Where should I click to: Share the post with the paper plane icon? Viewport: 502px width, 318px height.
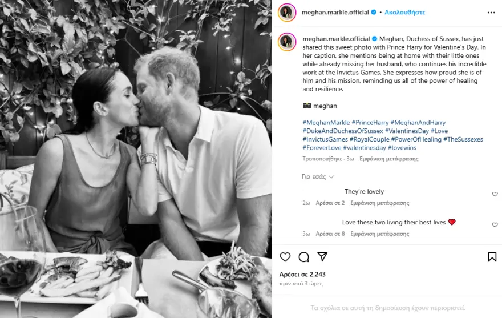click(322, 257)
